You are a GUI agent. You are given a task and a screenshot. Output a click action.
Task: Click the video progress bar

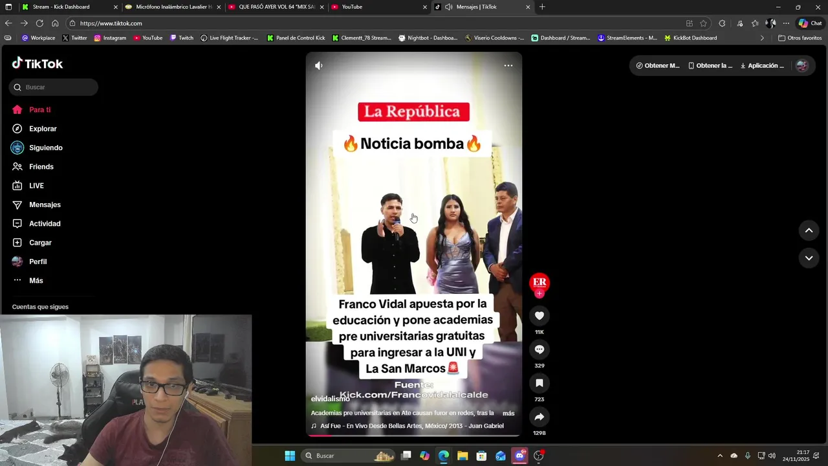[x=414, y=435]
